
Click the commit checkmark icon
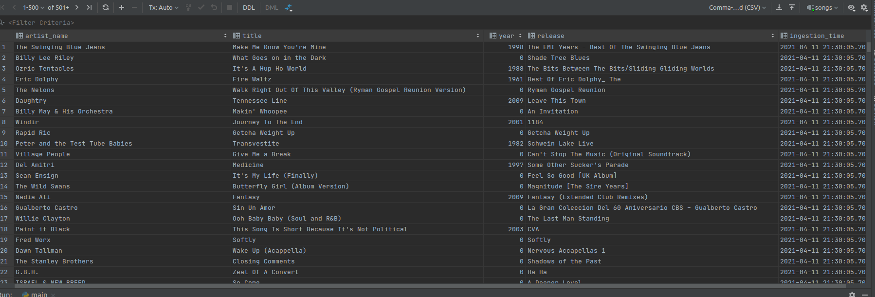coord(201,7)
